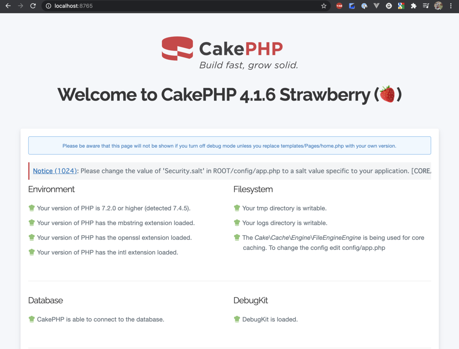Focus the address bar showing localhost:8765
This screenshot has width=459, height=349.
(186, 6)
